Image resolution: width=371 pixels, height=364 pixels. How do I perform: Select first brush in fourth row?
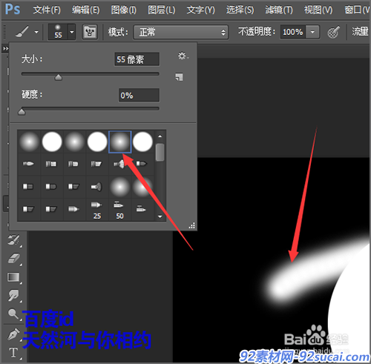(28, 209)
